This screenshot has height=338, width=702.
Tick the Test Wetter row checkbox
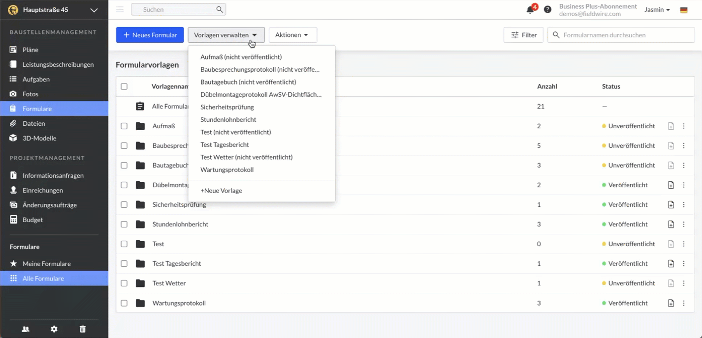124,283
